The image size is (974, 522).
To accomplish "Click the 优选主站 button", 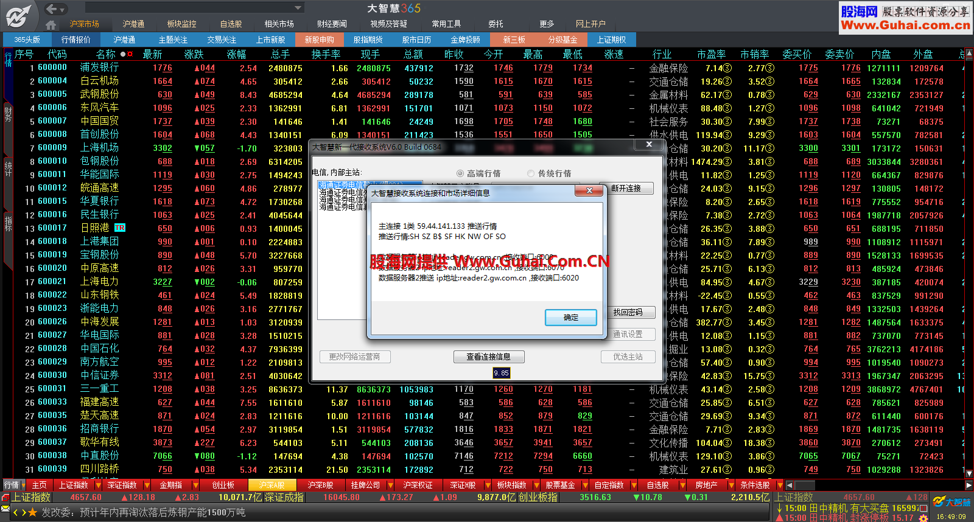I will (x=628, y=357).
